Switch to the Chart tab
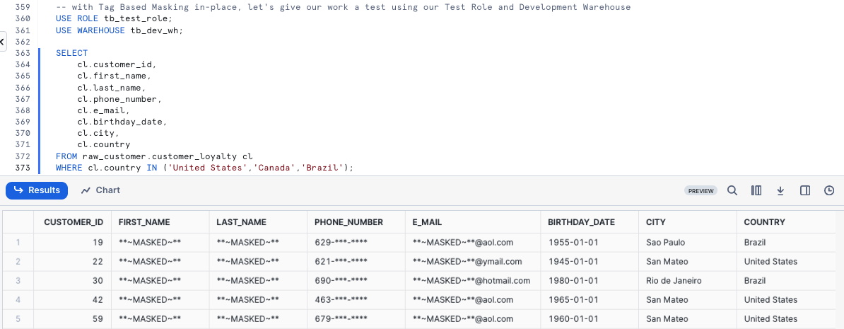Image resolution: width=844 pixels, height=329 pixels. [100, 190]
